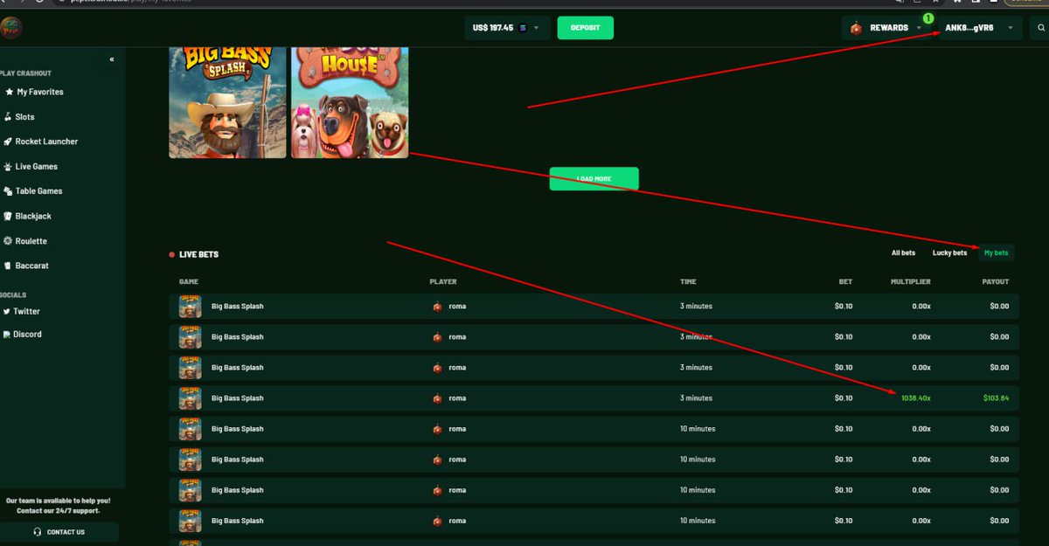Click the rocket icon for Rocket Launcher
1049x546 pixels.
tap(8, 142)
